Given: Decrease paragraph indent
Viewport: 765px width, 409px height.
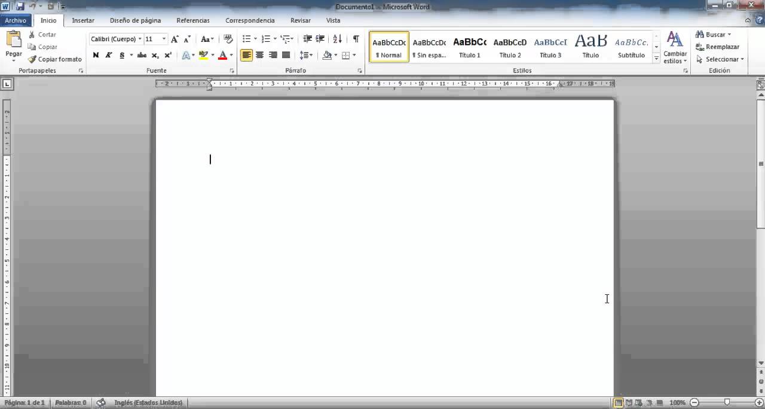Looking at the screenshot, I should (x=307, y=39).
